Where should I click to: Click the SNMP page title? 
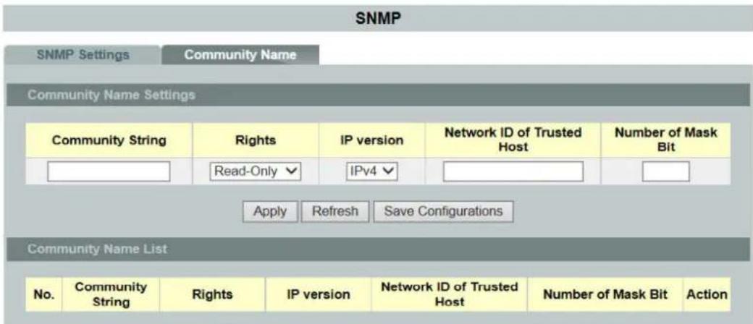click(378, 20)
